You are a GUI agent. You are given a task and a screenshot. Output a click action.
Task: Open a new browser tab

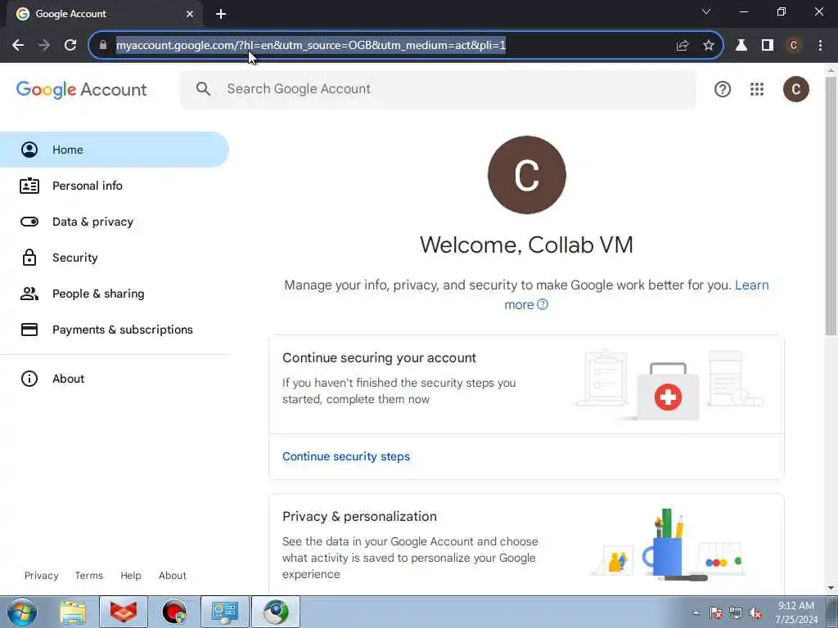221,14
